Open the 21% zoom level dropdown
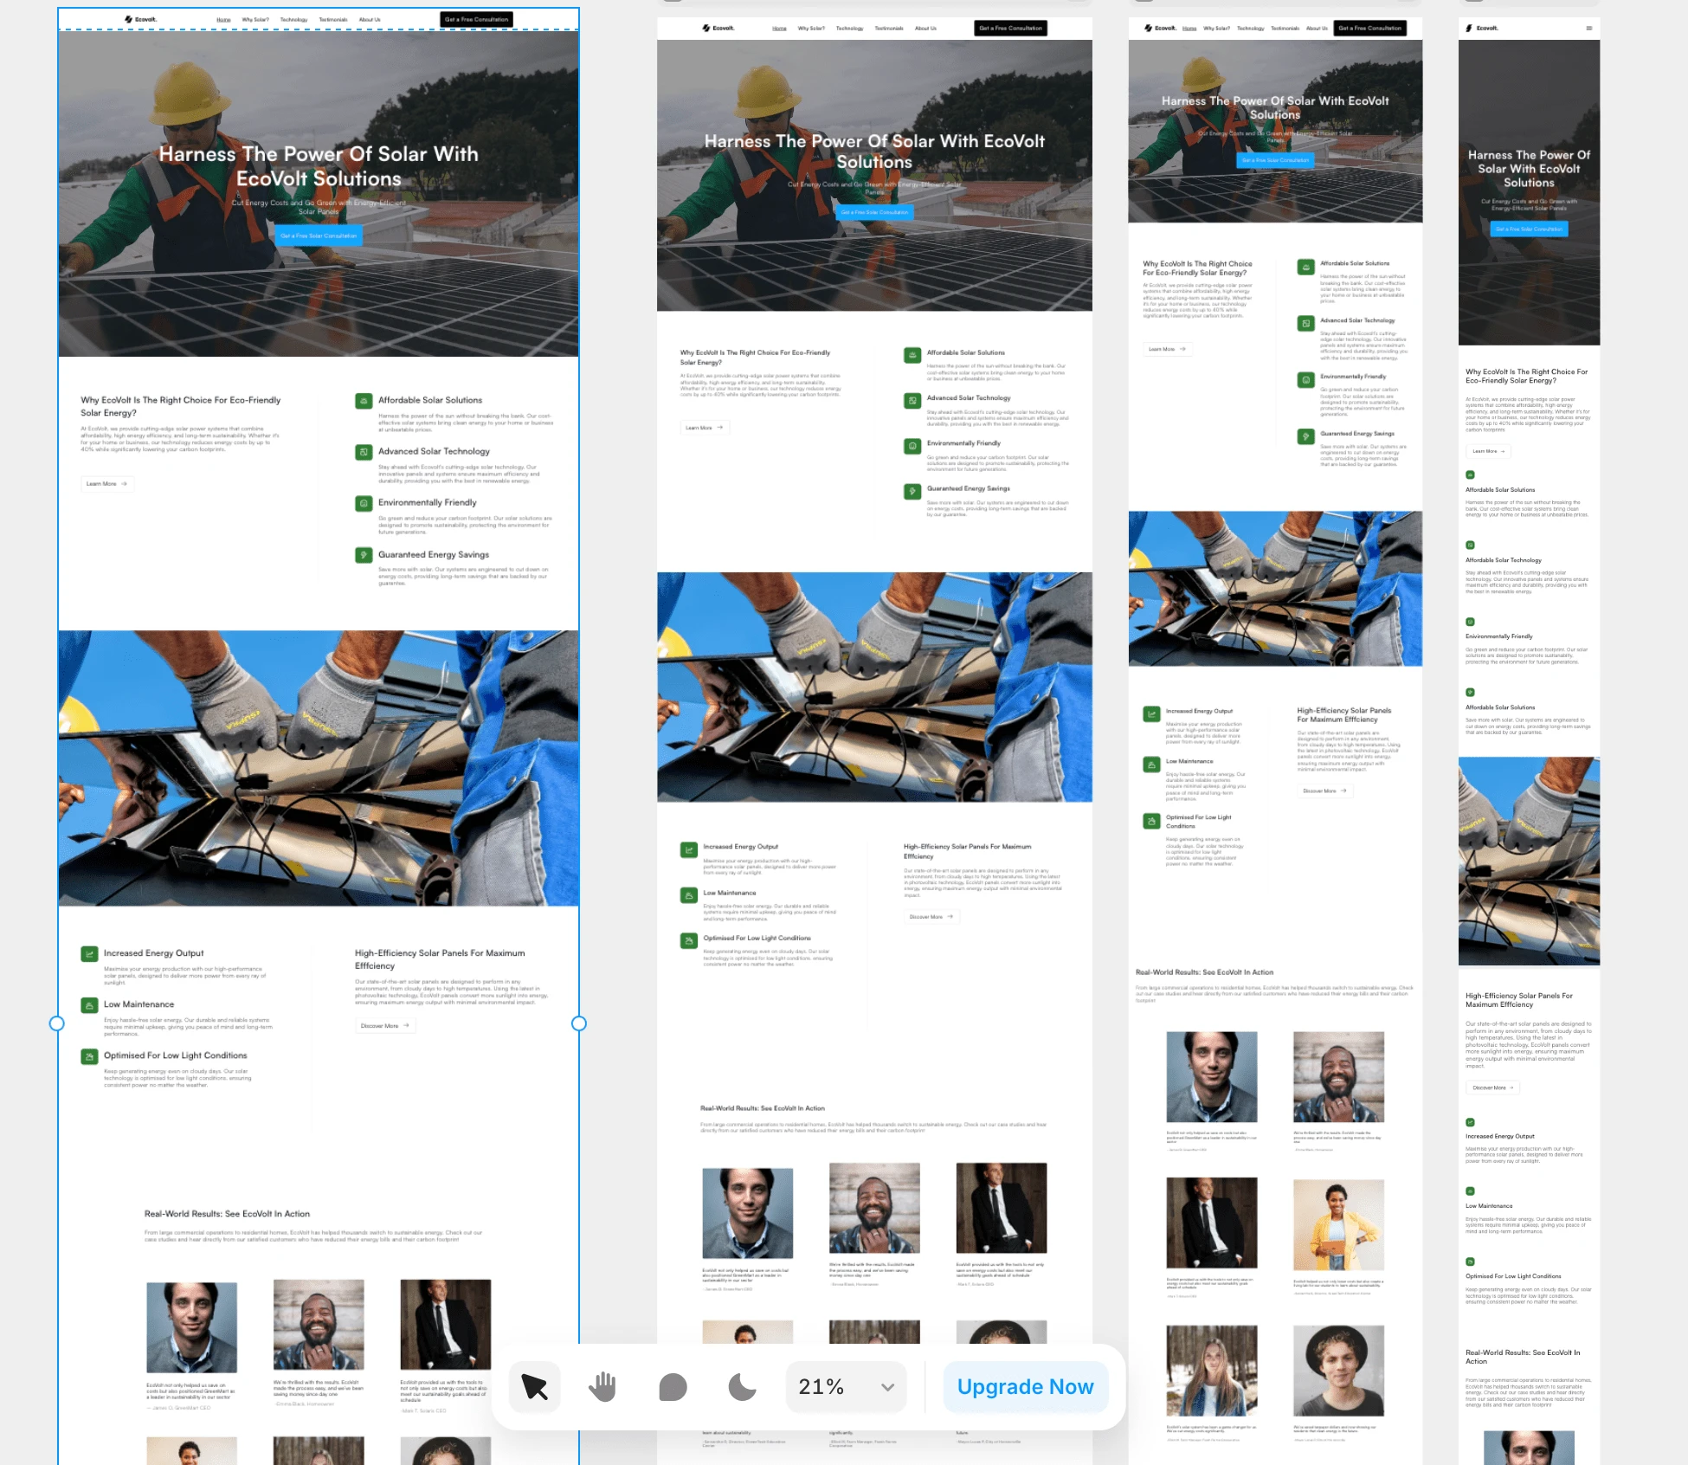The width and height of the screenshot is (1688, 1465). coord(846,1387)
